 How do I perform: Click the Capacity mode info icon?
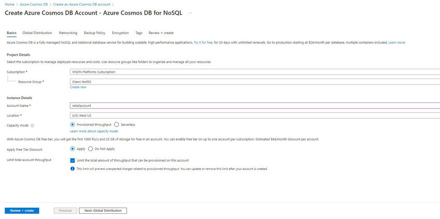tap(32, 126)
